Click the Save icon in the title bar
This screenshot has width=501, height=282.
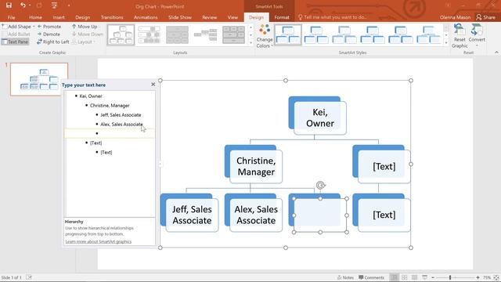pyautogui.click(x=9, y=5)
